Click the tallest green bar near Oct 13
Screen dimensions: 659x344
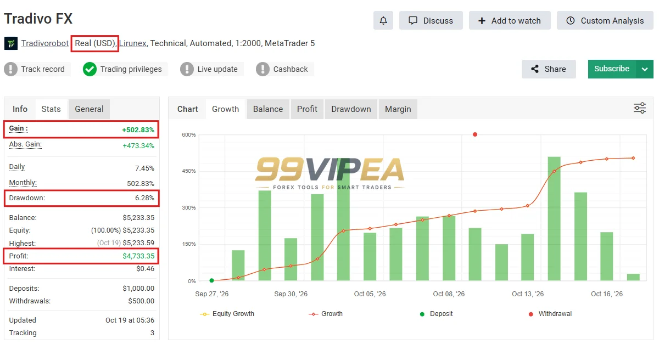coord(554,218)
